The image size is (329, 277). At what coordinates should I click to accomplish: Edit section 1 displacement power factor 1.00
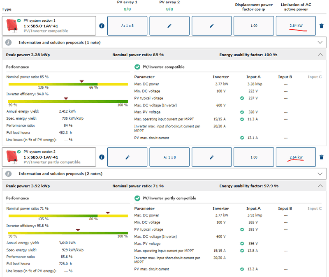254,25
